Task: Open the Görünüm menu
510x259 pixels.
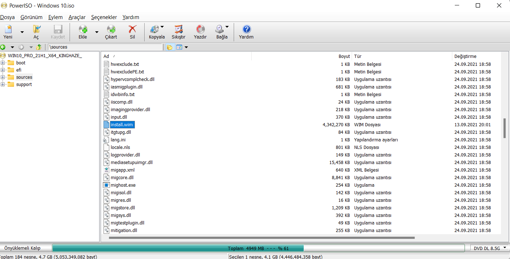Action: (x=31, y=17)
